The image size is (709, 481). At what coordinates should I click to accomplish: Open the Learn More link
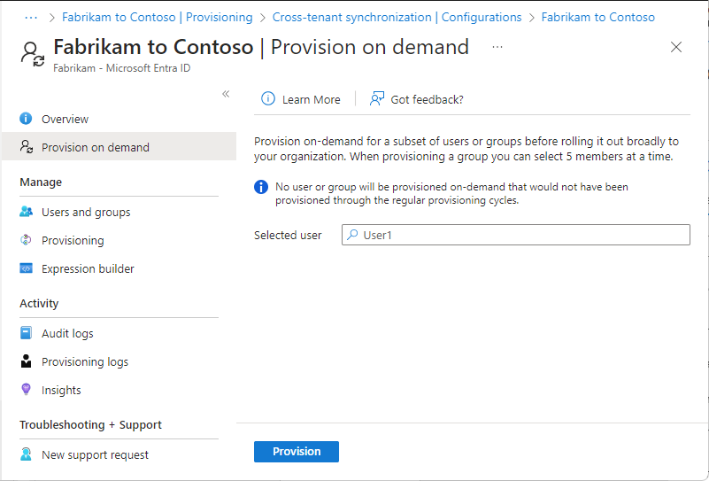[x=301, y=99]
